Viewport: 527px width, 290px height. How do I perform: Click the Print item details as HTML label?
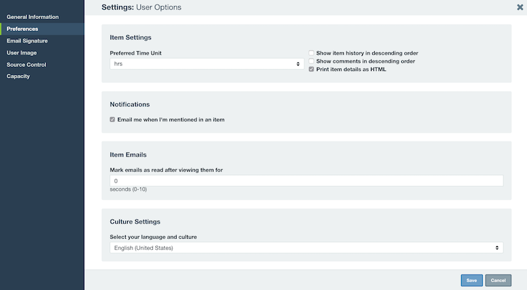click(351, 69)
